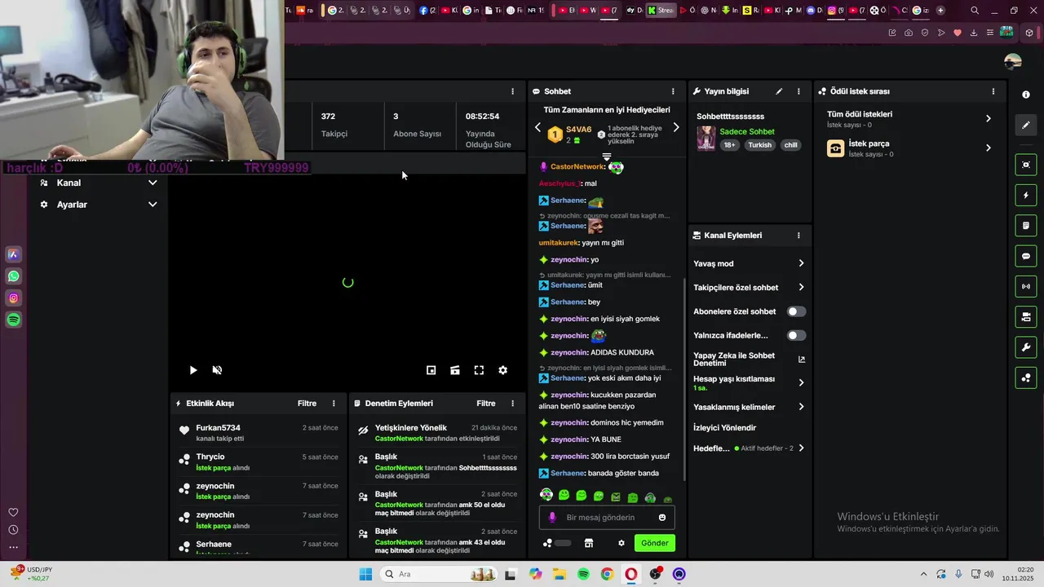Open Yayın bilgisi panel three-dot menu
Screen dimensions: 1044x587
(x=798, y=91)
